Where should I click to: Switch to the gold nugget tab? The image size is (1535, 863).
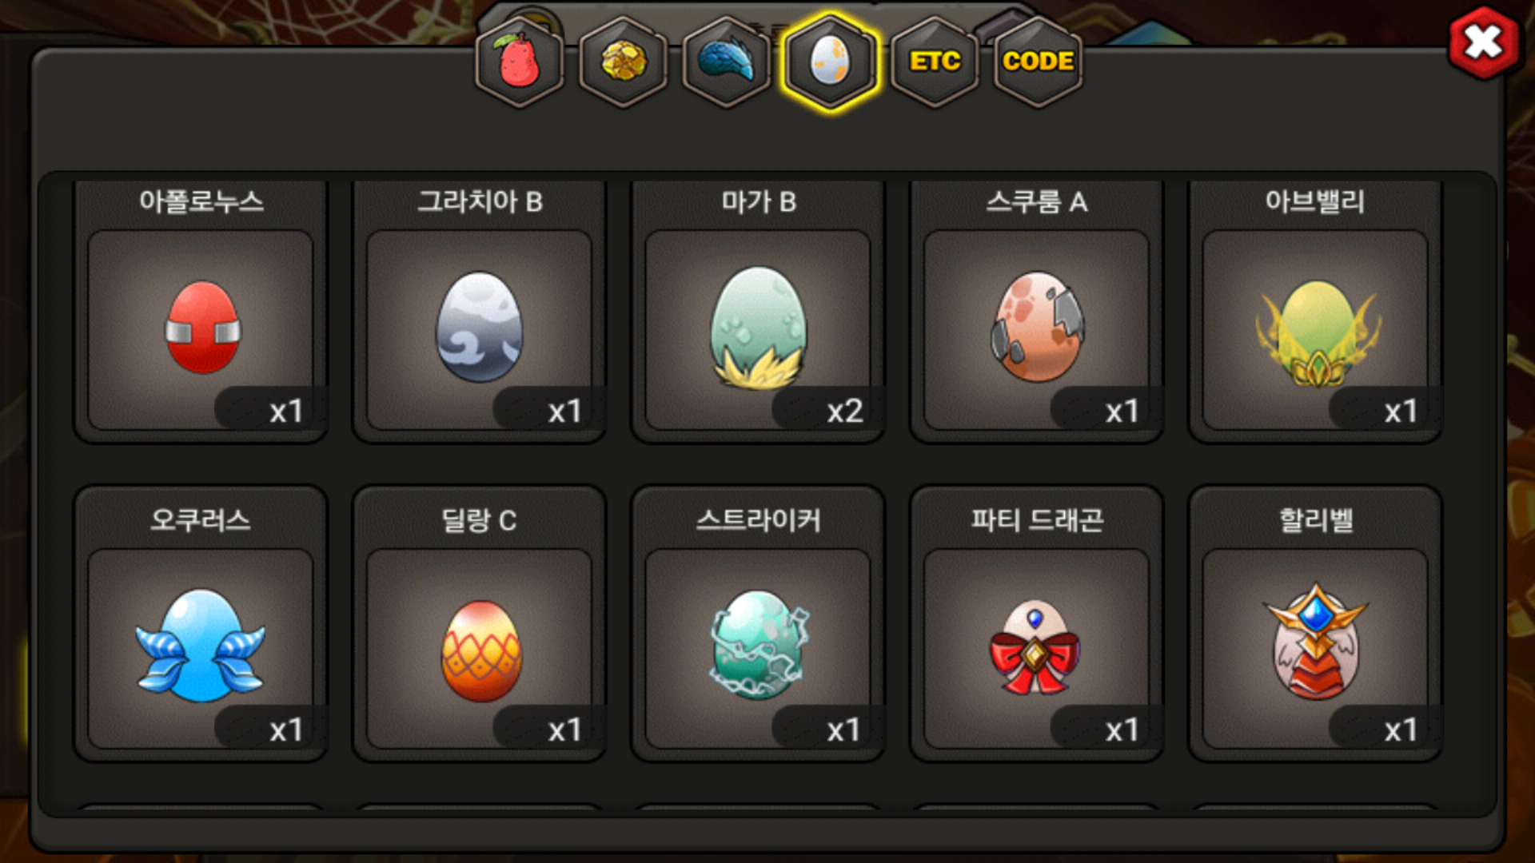pos(624,62)
